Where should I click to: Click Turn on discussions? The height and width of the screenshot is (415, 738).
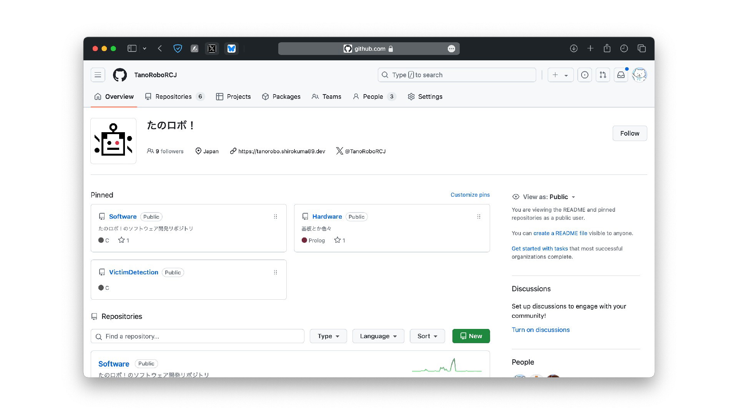point(540,330)
